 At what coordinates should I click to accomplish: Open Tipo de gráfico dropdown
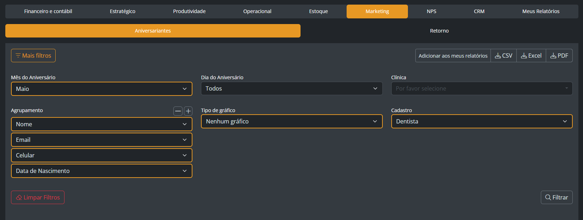292,121
